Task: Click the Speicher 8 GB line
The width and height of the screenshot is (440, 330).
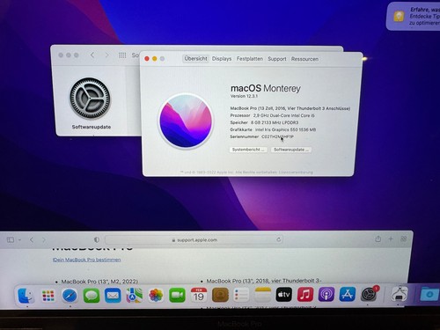Action: coord(264,122)
